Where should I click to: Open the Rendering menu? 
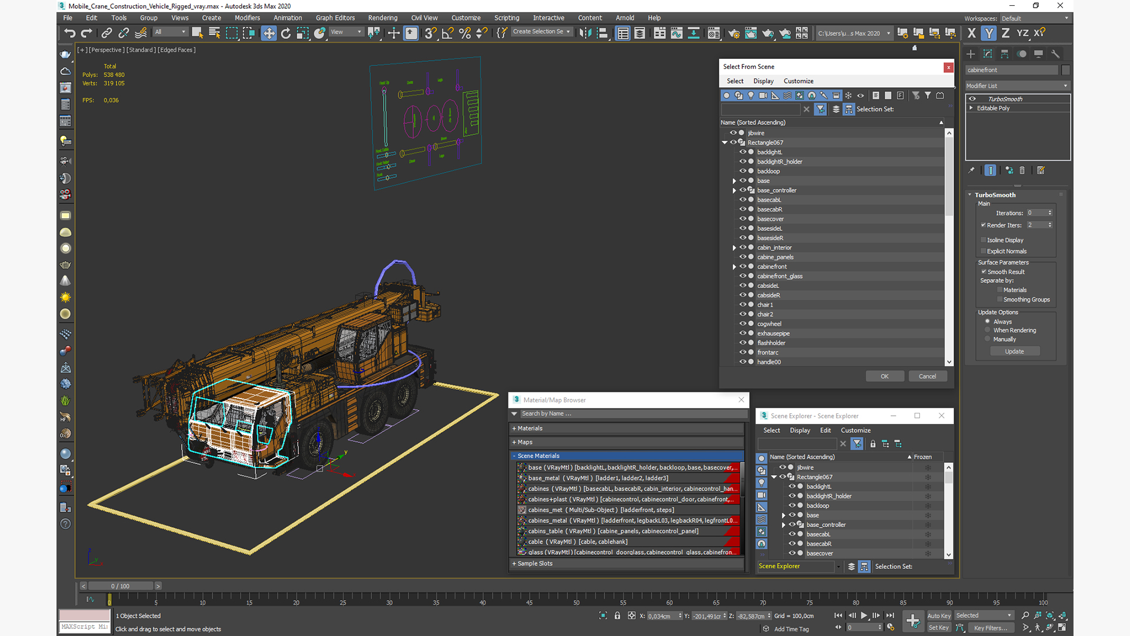[383, 18]
